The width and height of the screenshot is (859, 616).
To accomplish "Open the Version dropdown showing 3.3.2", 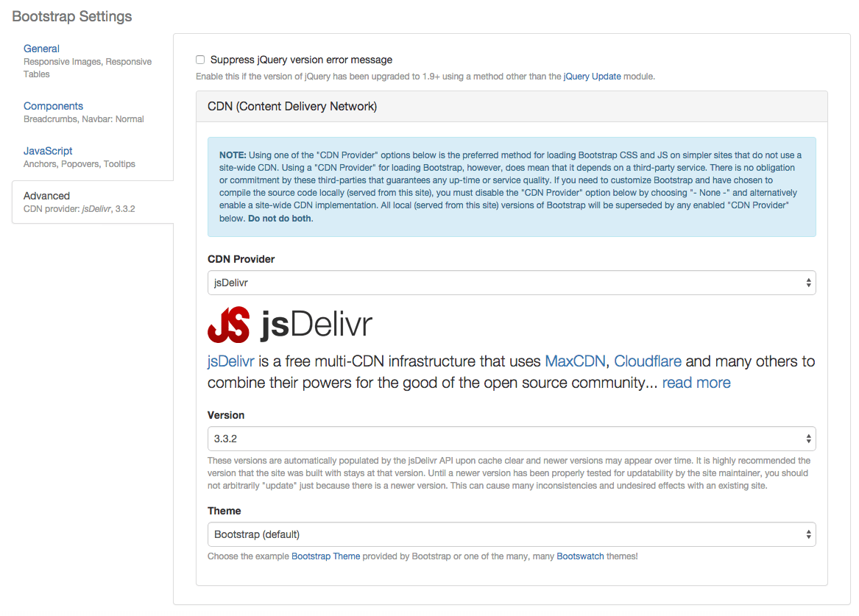I will tap(512, 439).
